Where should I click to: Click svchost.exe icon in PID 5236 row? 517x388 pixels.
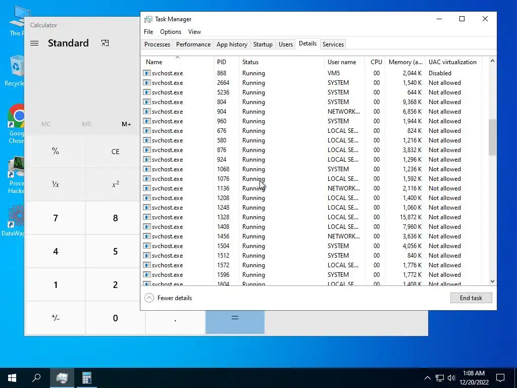(147, 92)
